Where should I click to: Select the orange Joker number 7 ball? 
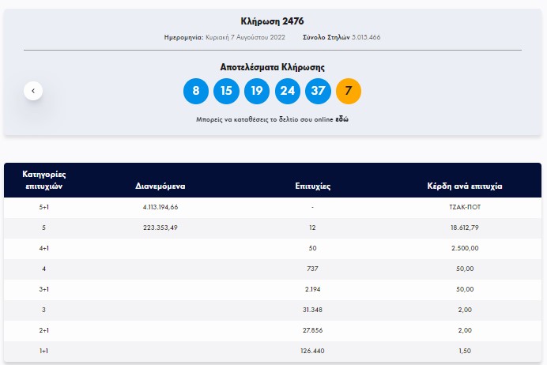(349, 91)
